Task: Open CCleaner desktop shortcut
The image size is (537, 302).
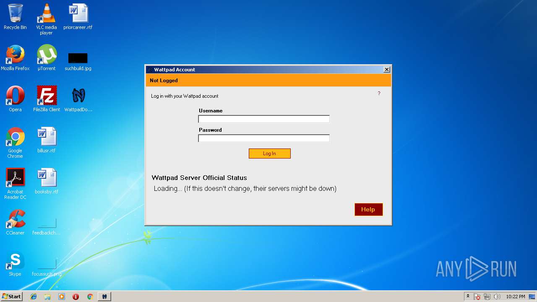Action: click(15, 222)
